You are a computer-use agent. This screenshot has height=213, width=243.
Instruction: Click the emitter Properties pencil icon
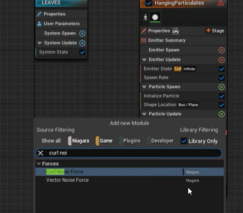(x=143, y=31)
